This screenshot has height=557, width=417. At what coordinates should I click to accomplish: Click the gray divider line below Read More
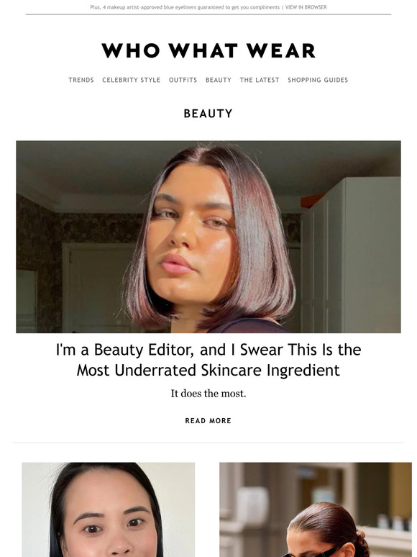208,443
